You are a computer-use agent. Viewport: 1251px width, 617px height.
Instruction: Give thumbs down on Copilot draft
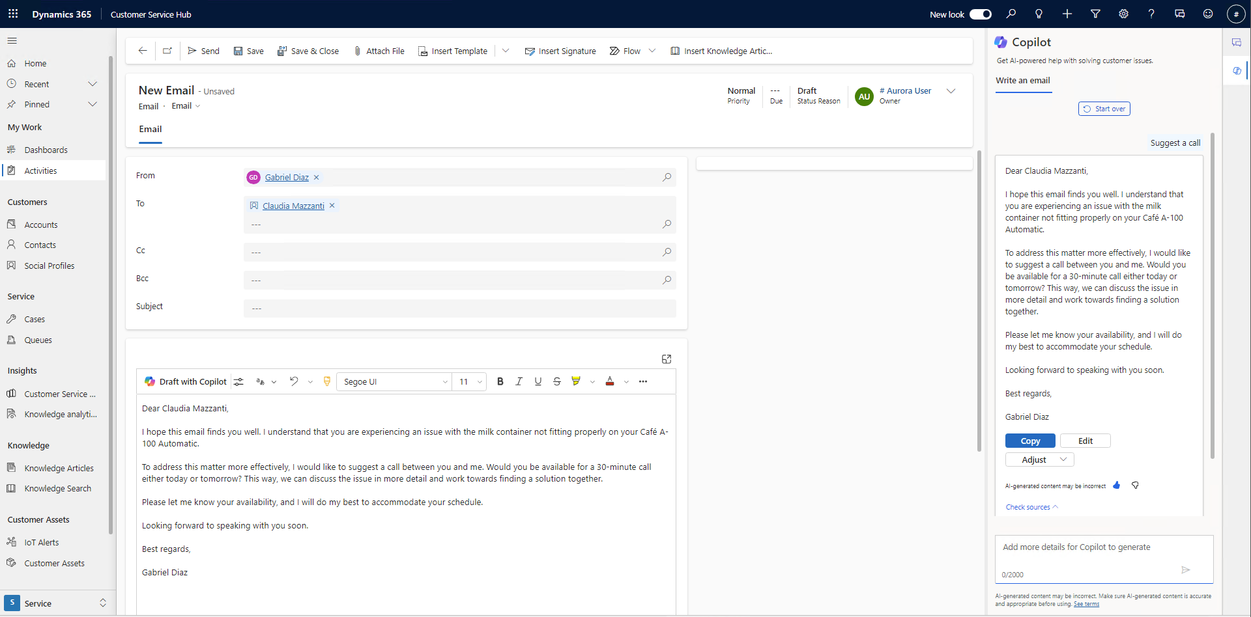(1135, 486)
